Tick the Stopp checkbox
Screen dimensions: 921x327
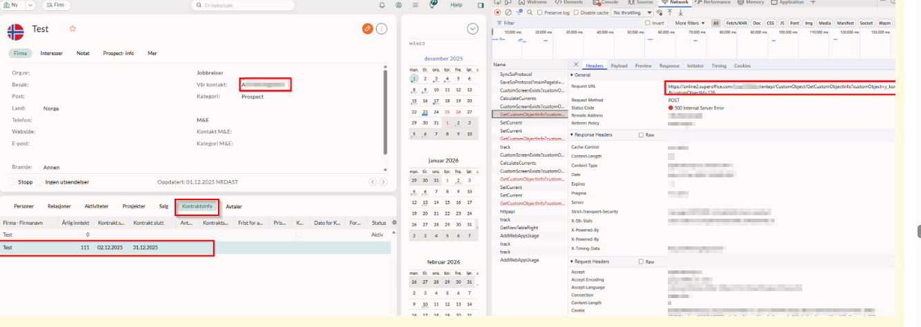click(x=12, y=182)
